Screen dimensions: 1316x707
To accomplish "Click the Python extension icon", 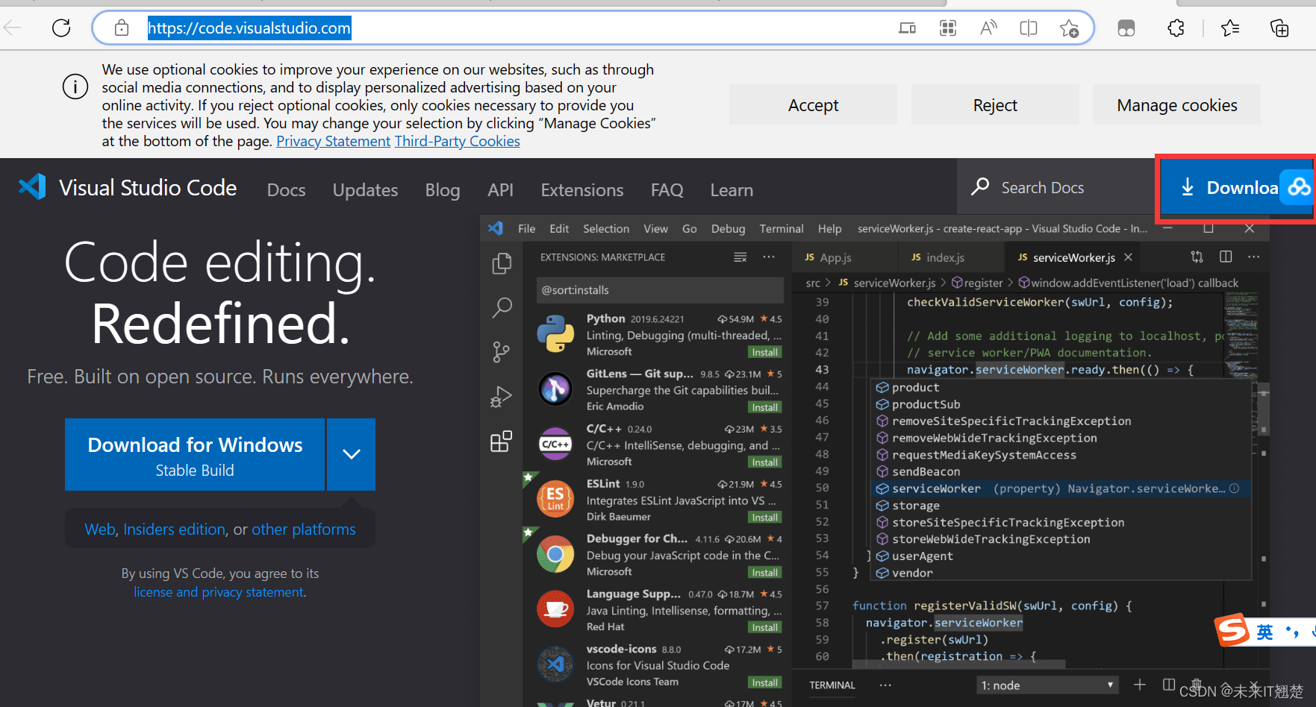I will click(x=555, y=333).
